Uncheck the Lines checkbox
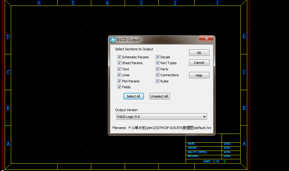The width and height of the screenshot is (289, 171). pos(119,75)
